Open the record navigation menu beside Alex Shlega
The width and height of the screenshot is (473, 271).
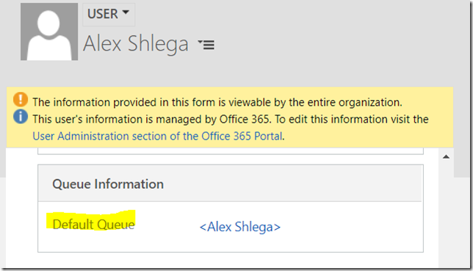click(x=206, y=45)
